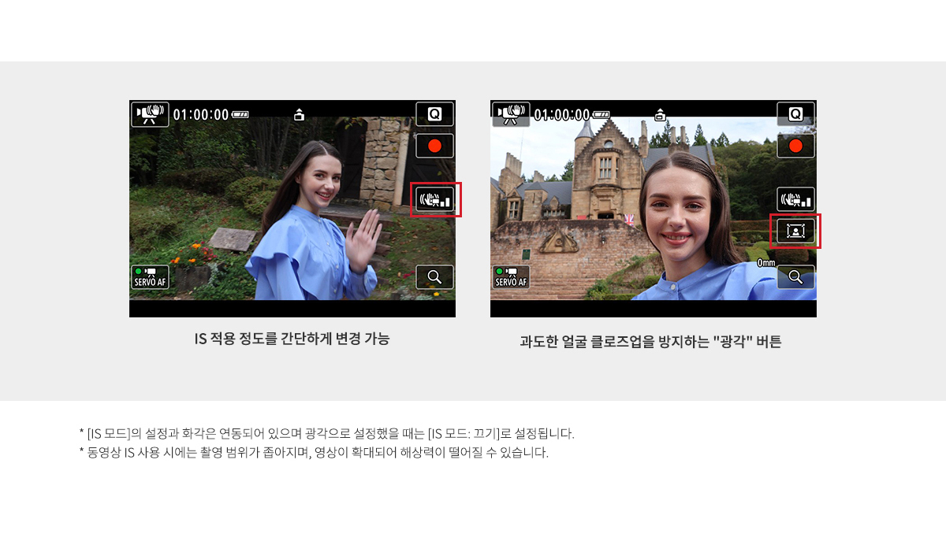Click the 01:00:00 timecode on left screen

point(201,115)
